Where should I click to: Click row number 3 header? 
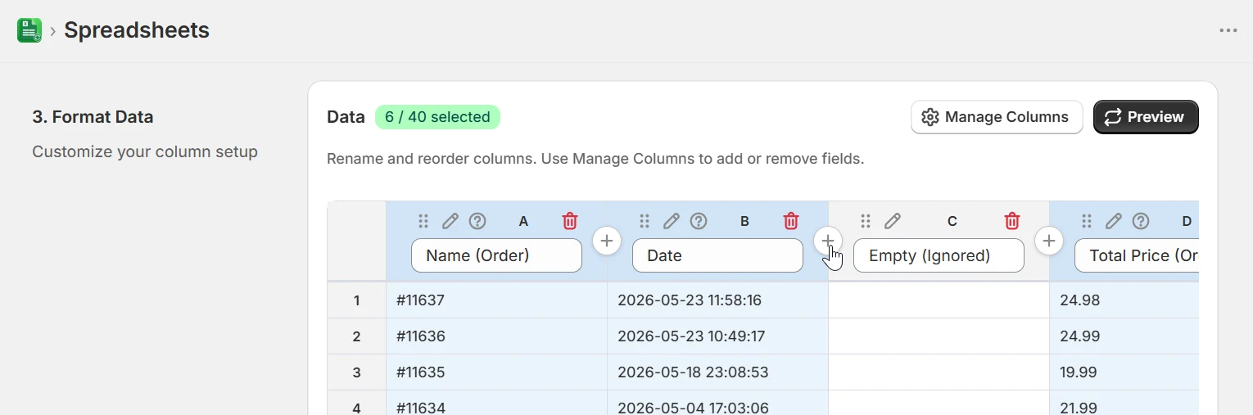coord(356,372)
